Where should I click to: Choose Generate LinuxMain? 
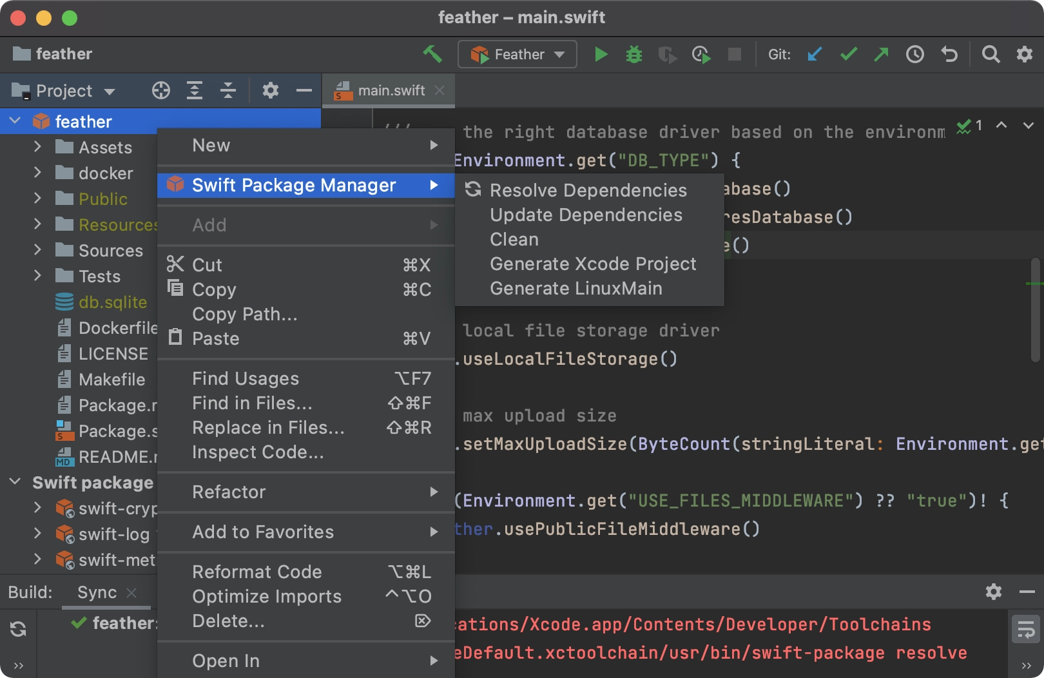click(x=589, y=288)
